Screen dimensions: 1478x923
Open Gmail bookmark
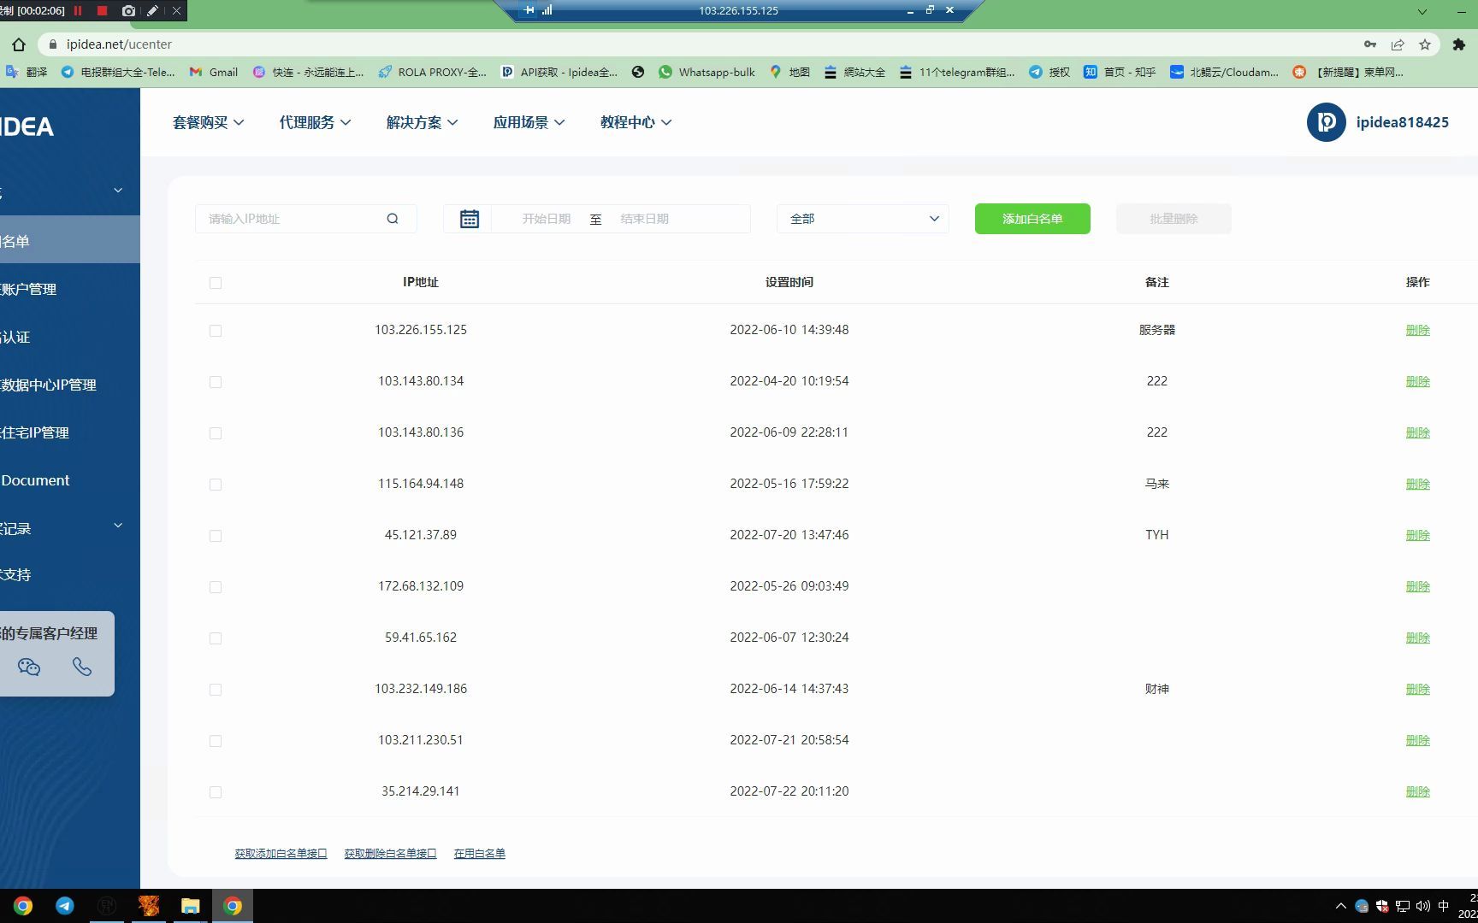(214, 72)
